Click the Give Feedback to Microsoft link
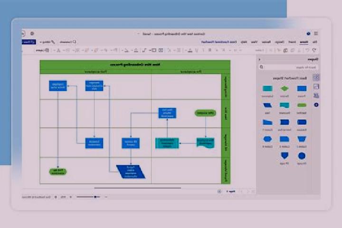The height and width of the screenshot is (228, 342). point(36,197)
